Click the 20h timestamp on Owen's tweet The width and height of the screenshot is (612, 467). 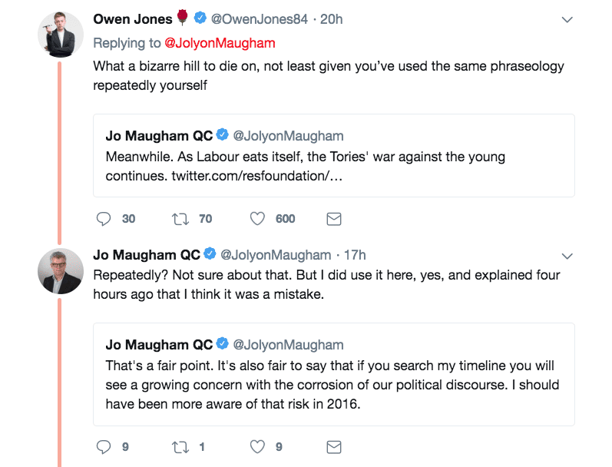[332, 19]
